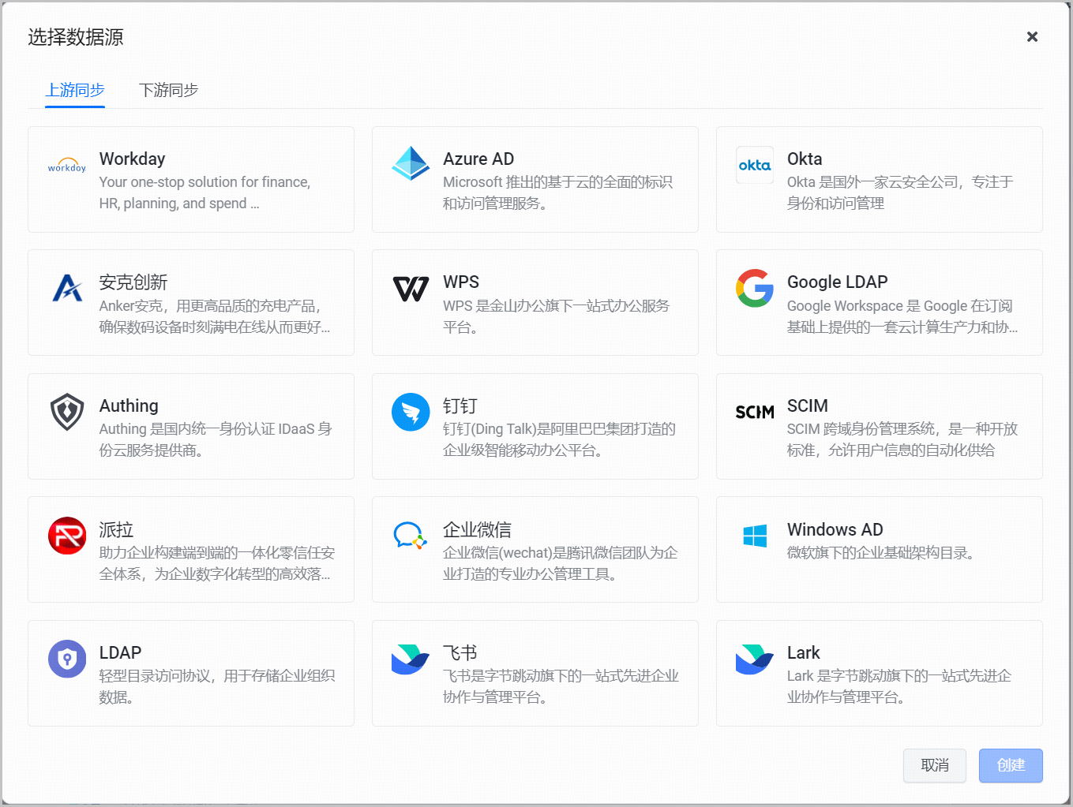Click the SCIM 跨域身份管理系统 description
Image resolution: width=1073 pixels, height=807 pixels.
[x=902, y=439]
